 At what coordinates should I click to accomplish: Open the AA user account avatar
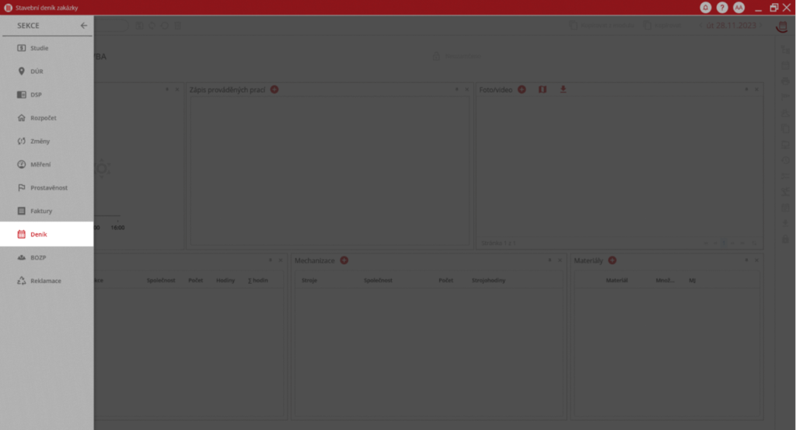(x=738, y=7)
